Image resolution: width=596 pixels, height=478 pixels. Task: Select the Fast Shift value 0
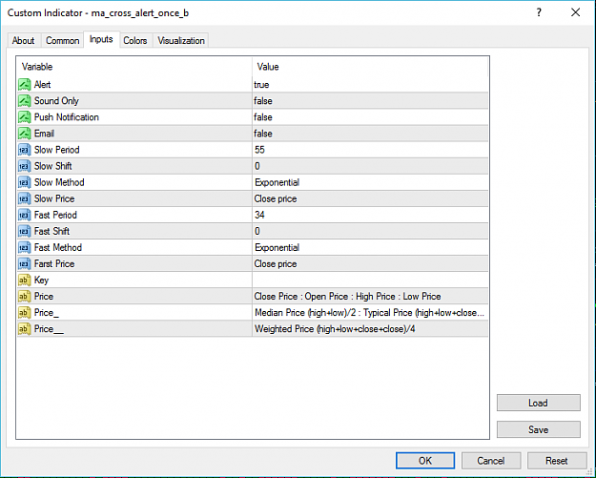[x=370, y=231]
